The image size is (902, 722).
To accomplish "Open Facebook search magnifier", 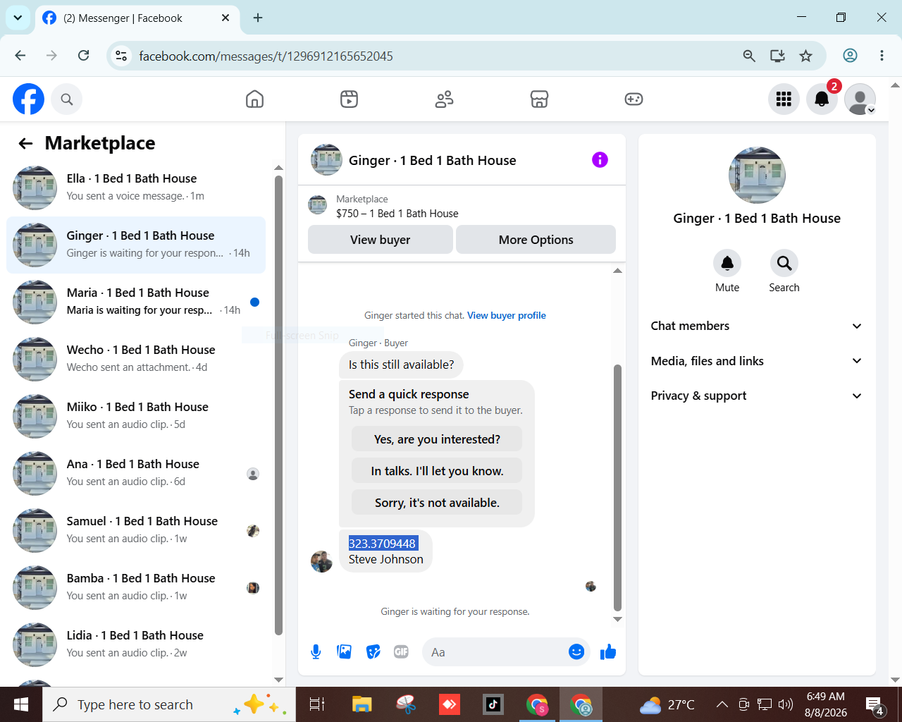I will tap(67, 99).
